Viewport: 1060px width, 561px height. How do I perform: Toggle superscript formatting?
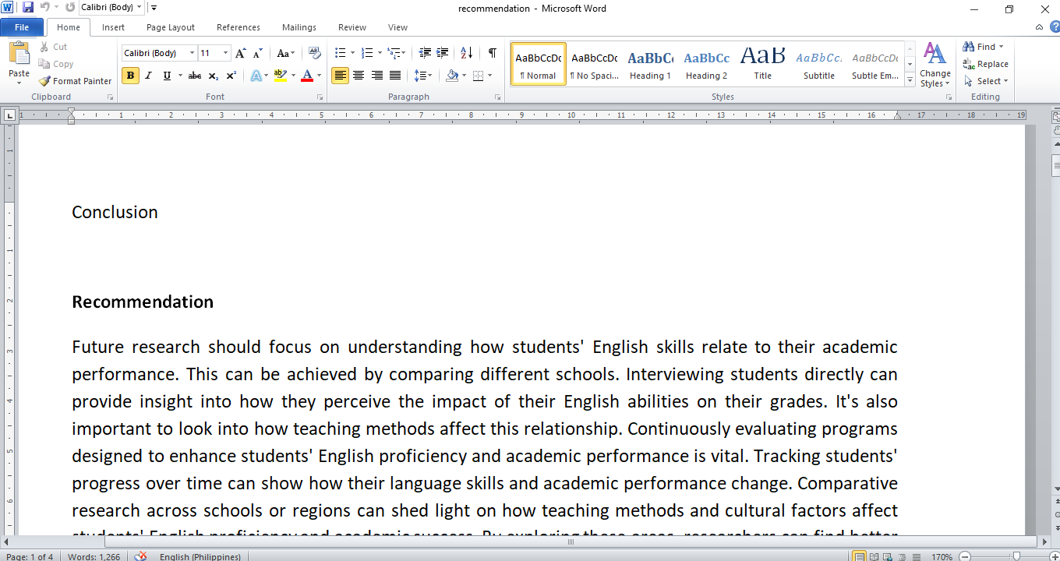231,76
